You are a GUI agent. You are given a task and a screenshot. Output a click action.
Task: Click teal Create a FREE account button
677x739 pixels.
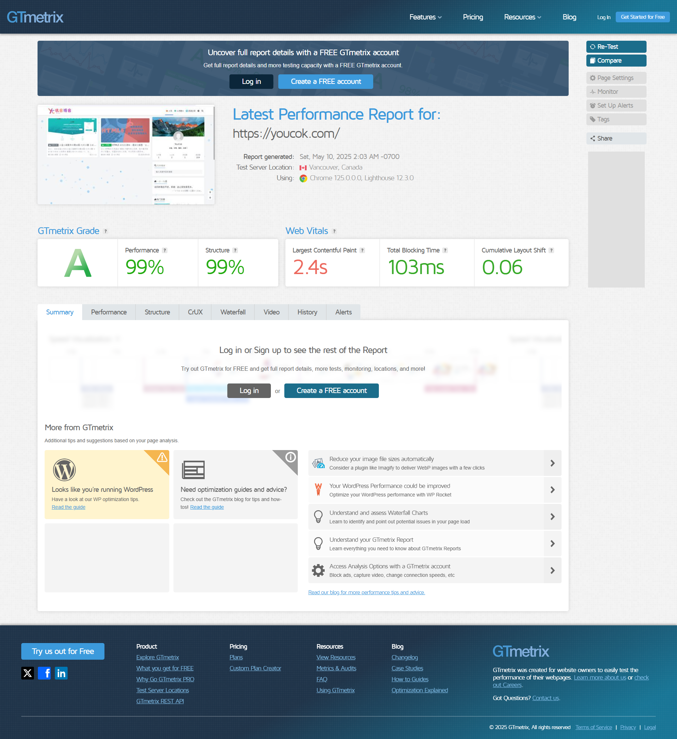(331, 391)
